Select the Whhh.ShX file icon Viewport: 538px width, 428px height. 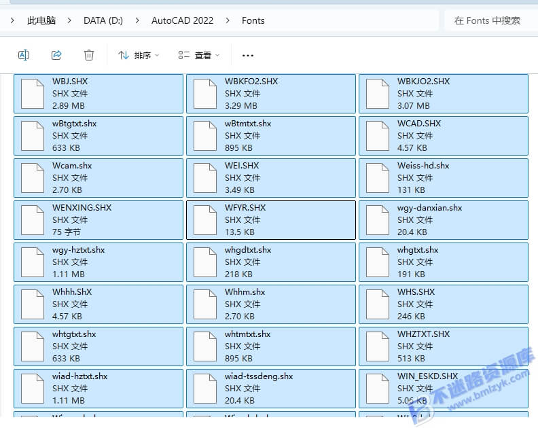coord(33,304)
